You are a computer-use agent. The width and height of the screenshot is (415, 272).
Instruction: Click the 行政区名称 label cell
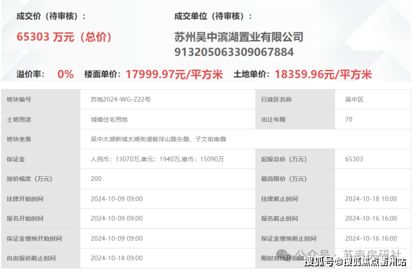click(295, 99)
